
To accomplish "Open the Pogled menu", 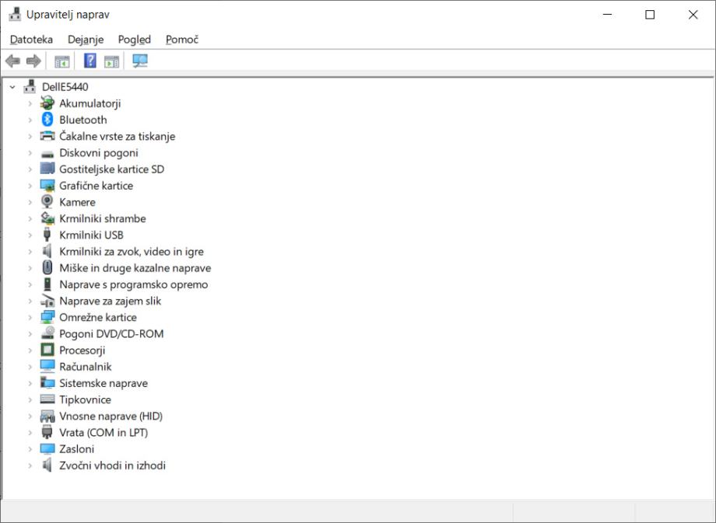I will (x=134, y=40).
